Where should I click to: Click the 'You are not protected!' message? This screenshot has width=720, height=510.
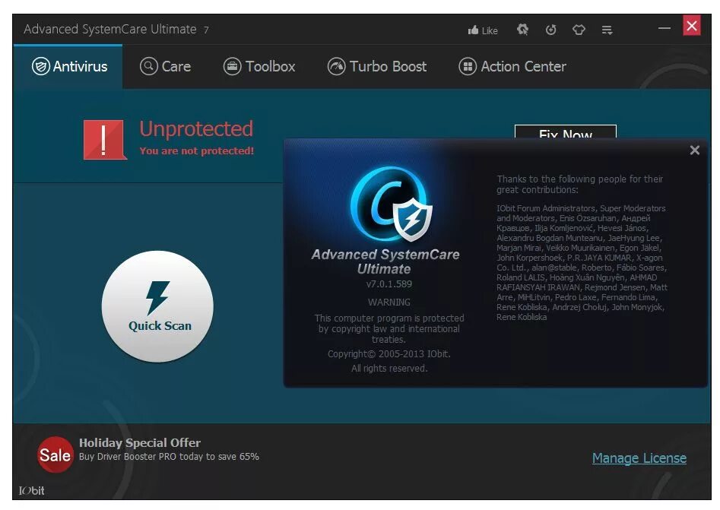(x=196, y=151)
